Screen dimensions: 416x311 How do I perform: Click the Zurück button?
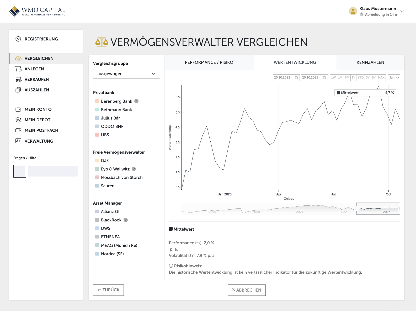108,290
